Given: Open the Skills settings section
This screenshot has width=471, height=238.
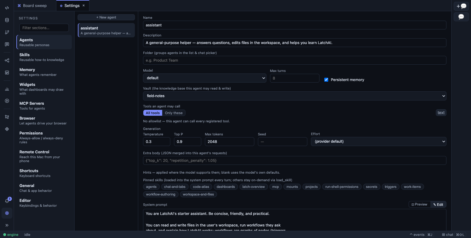Looking at the screenshot, I should pos(44,57).
